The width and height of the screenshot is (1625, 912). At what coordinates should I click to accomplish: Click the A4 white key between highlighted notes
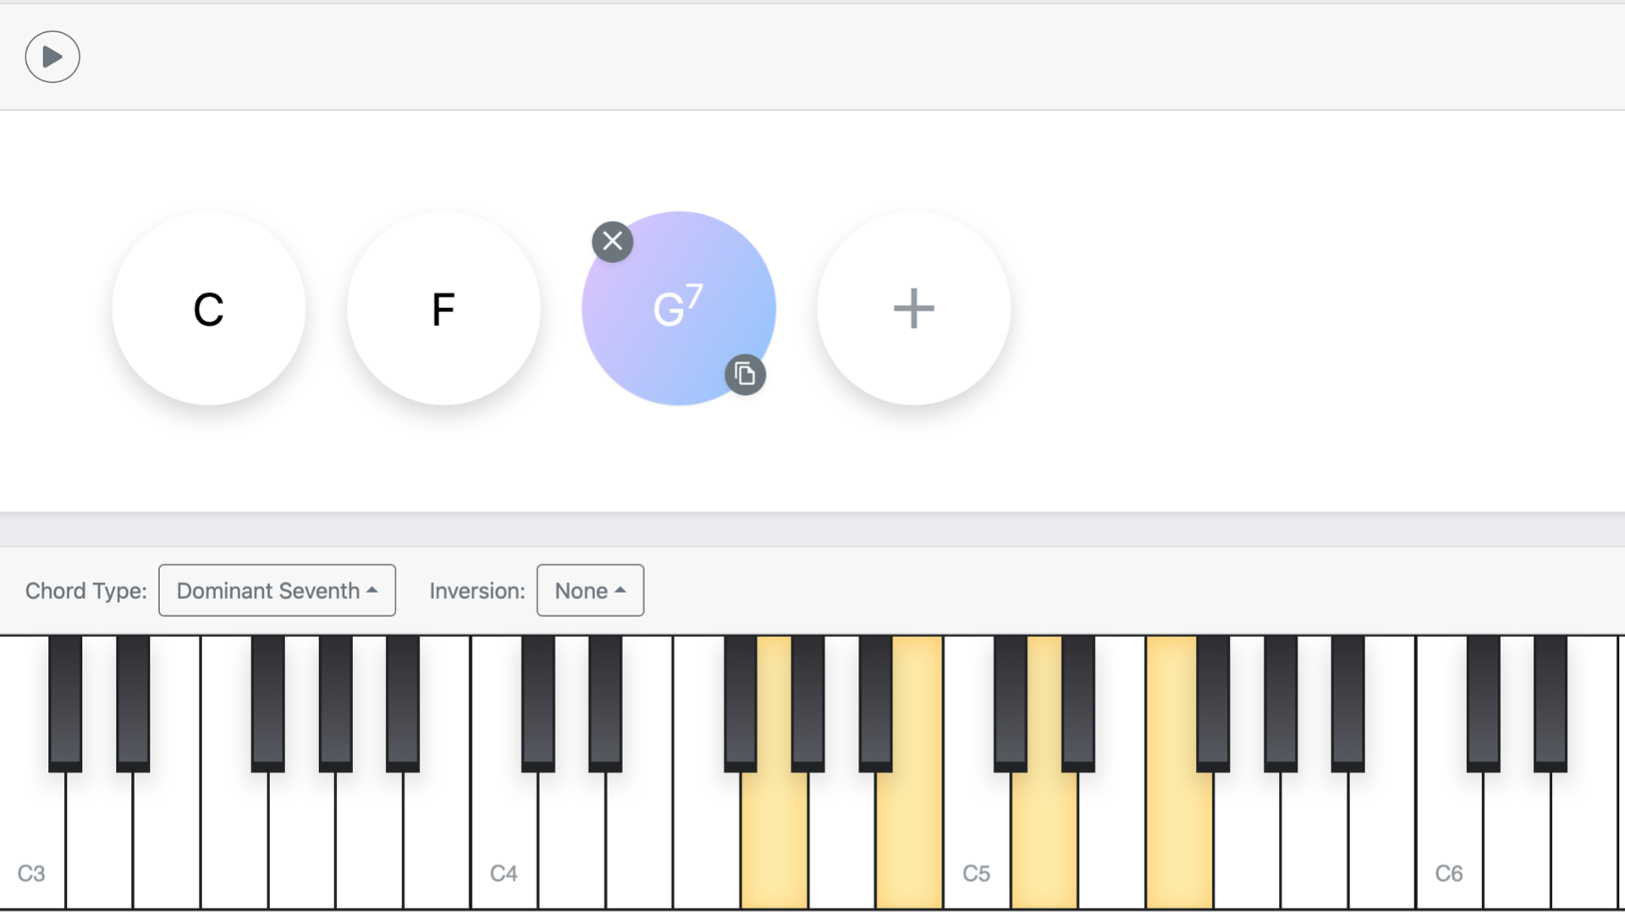pos(842,838)
